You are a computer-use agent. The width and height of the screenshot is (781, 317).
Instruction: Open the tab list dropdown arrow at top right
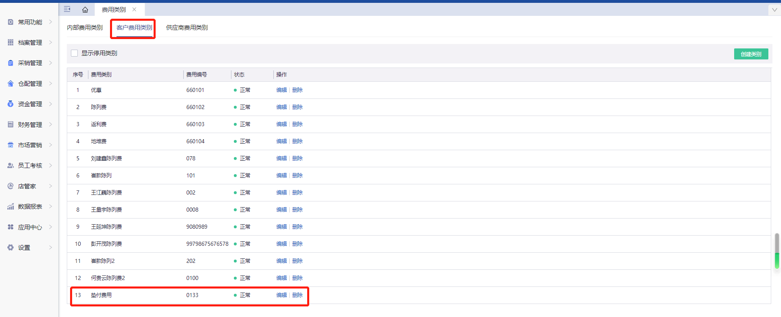coord(774,10)
